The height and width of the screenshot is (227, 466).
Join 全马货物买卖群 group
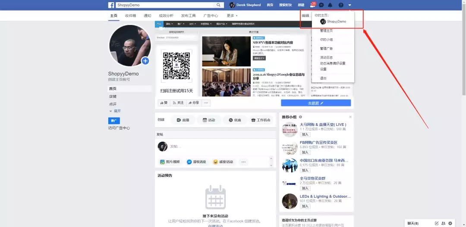(305, 188)
